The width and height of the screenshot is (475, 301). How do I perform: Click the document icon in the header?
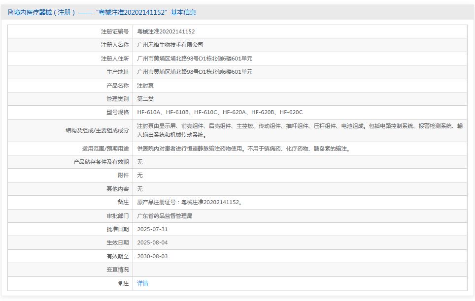coord(11,12)
